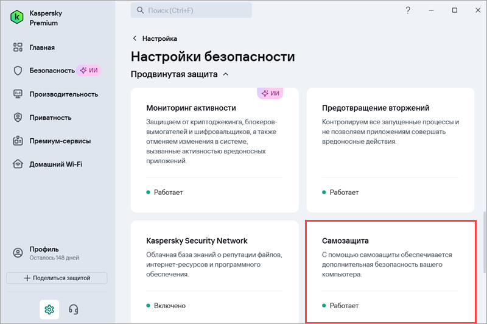Go back using the arrow before Настройка
The width and height of the screenshot is (487, 324).
pyautogui.click(x=135, y=38)
